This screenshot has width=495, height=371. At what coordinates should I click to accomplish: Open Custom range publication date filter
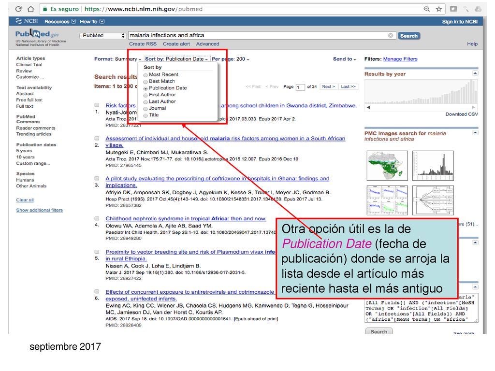(33, 163)
